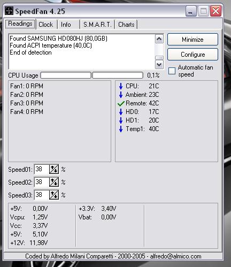Click the Speed02 up/down spinner control

[54, 182]
